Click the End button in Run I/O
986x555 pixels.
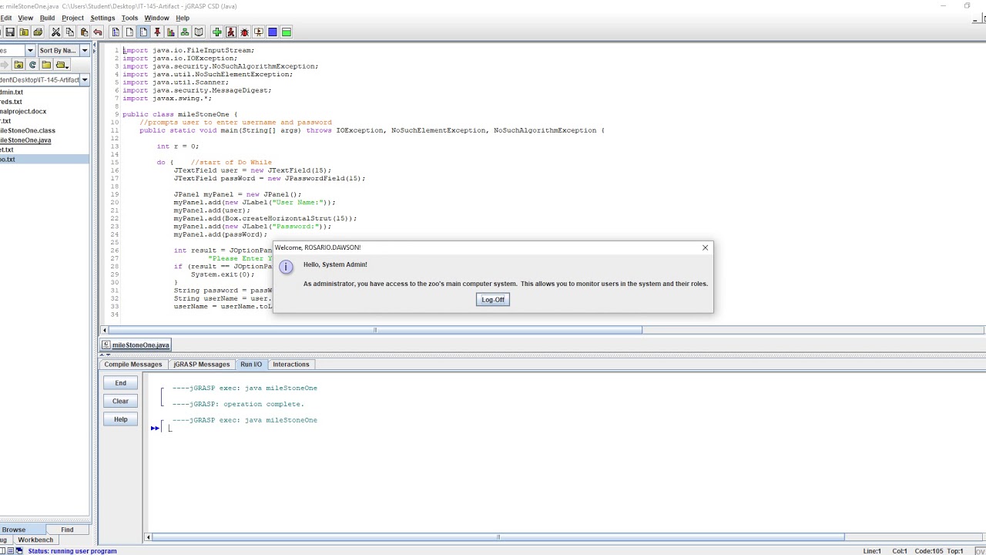120,383
